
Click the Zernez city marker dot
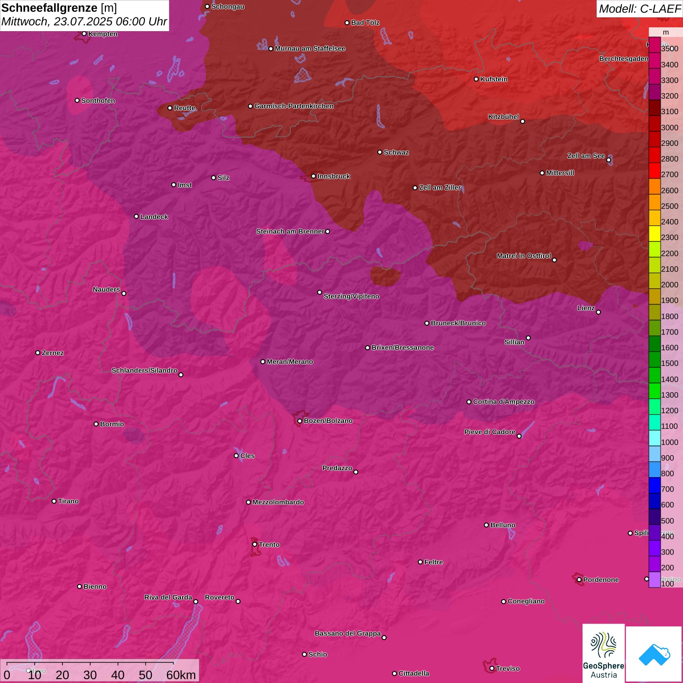[x=38, y=353]
